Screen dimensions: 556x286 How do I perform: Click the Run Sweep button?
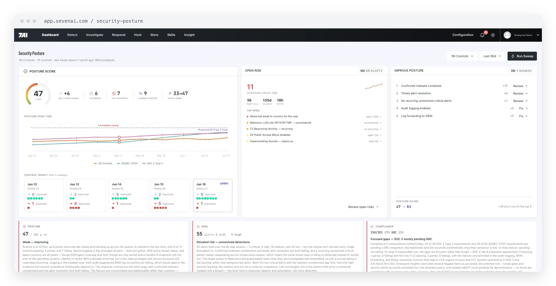pos(522,56)
